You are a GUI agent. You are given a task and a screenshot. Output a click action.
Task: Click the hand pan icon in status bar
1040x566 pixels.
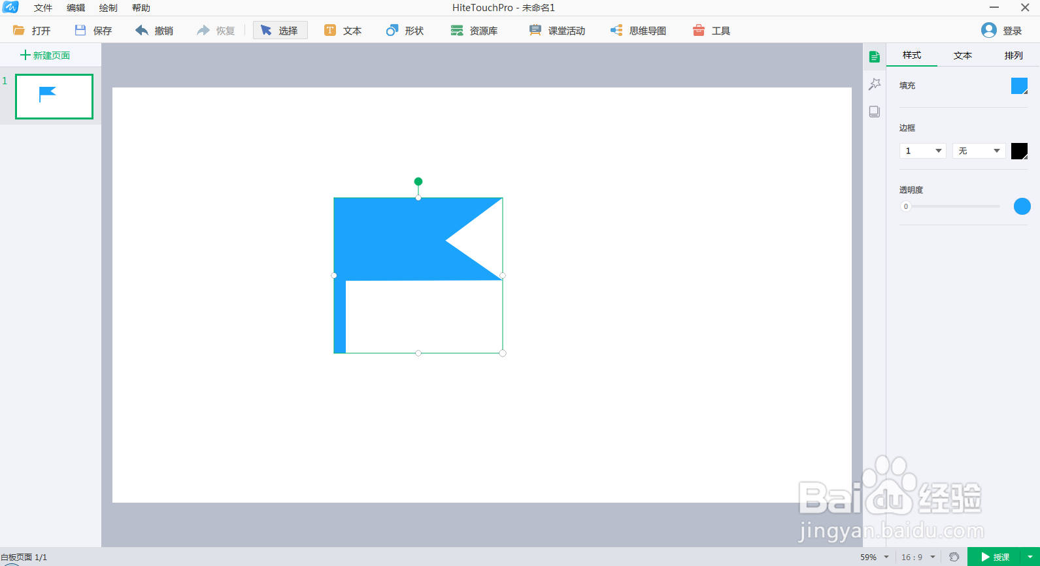954,557
